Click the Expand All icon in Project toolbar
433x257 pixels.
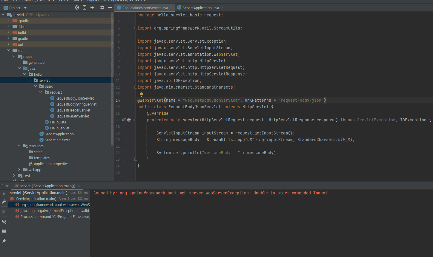[x=85, y=8]
